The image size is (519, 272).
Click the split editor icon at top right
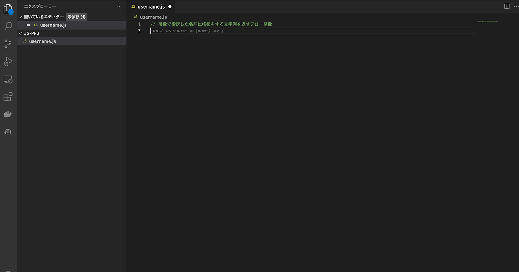pos(507,6)
